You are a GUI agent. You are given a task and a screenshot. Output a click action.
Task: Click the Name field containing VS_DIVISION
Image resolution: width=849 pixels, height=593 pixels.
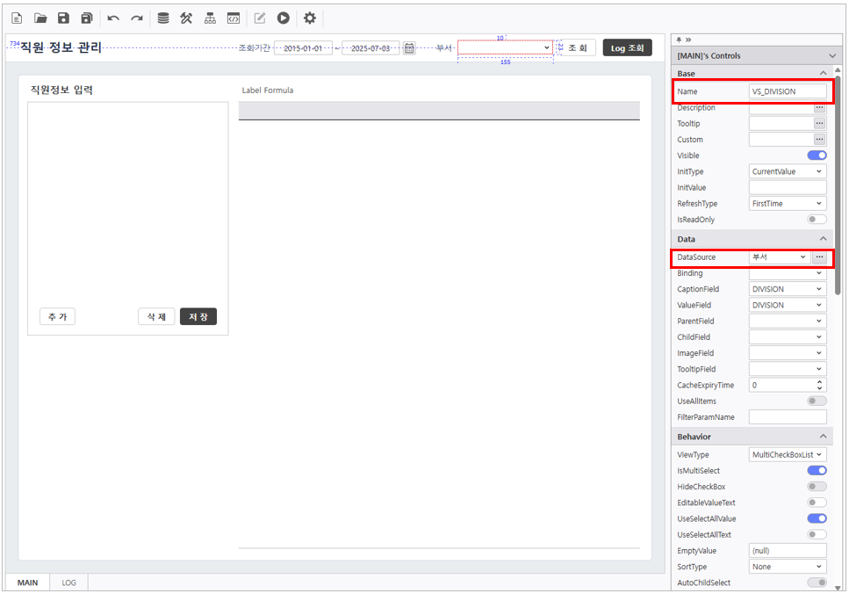(788, 91)
